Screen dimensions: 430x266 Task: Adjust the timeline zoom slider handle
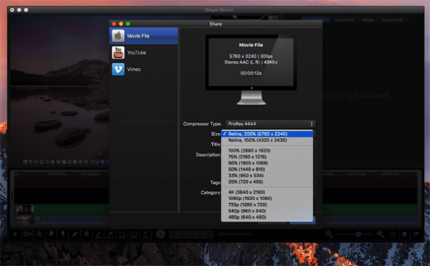(358, 235)
